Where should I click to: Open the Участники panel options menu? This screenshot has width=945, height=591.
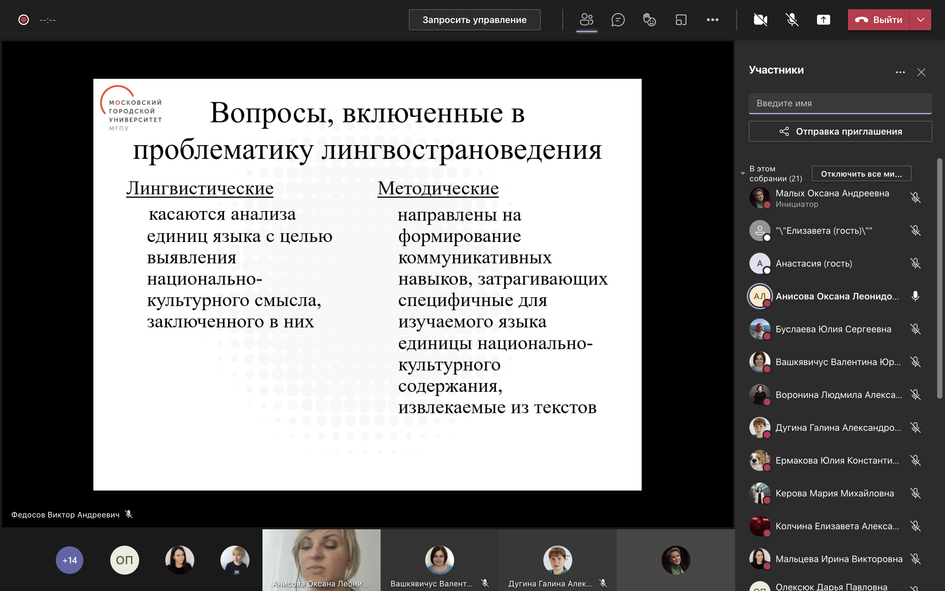pos(900,72)
